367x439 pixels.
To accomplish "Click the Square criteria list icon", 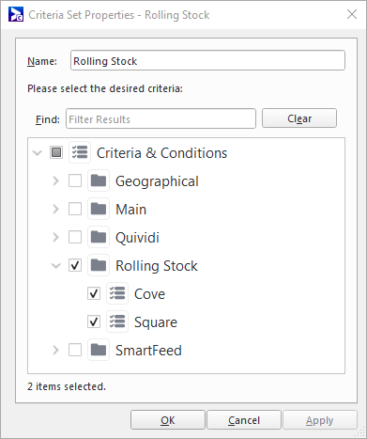I will pos(117,321).
